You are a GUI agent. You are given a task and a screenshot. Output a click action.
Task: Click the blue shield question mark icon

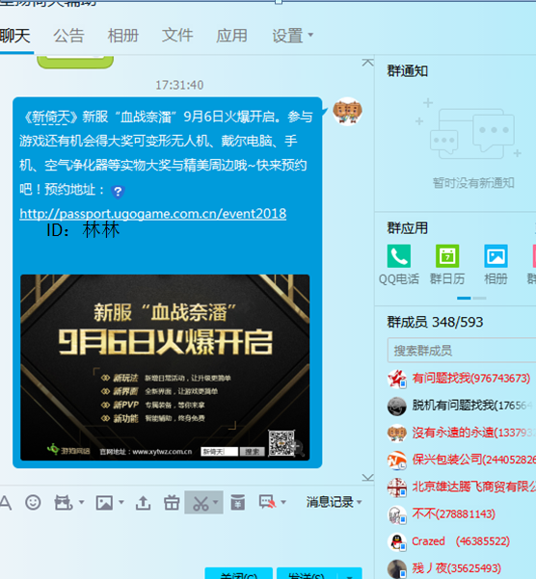[x=118, y=192]
